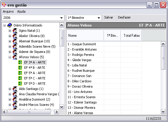Expand the Abelor Oliveira tree node
This screenshot has width=168, height=122.
[10, 36]
